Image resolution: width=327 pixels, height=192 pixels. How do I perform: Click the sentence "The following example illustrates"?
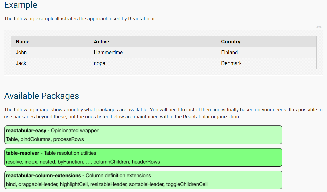(x=80, y=19)
